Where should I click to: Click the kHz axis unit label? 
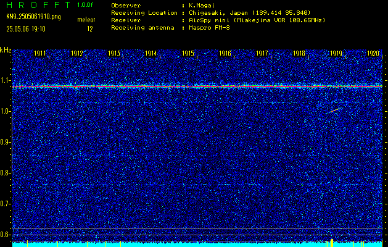(6, 50)
